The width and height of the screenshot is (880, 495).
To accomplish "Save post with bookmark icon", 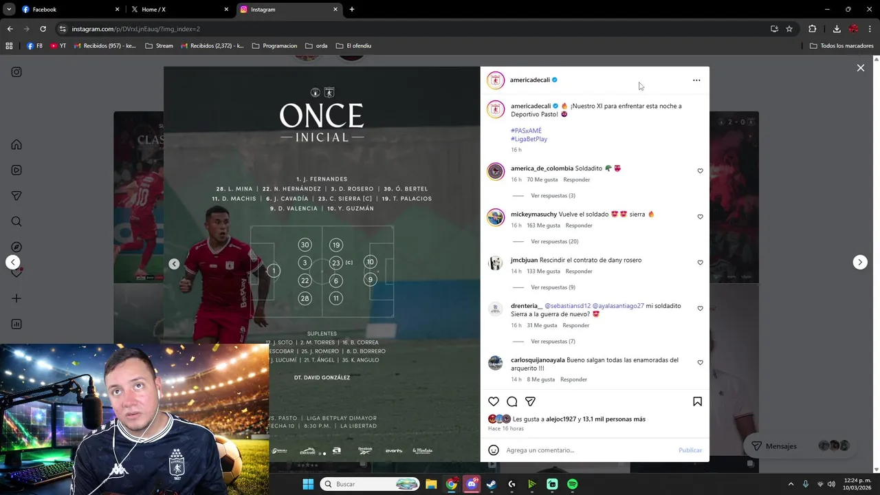I will pyautogui.click(x=697, y=401).
